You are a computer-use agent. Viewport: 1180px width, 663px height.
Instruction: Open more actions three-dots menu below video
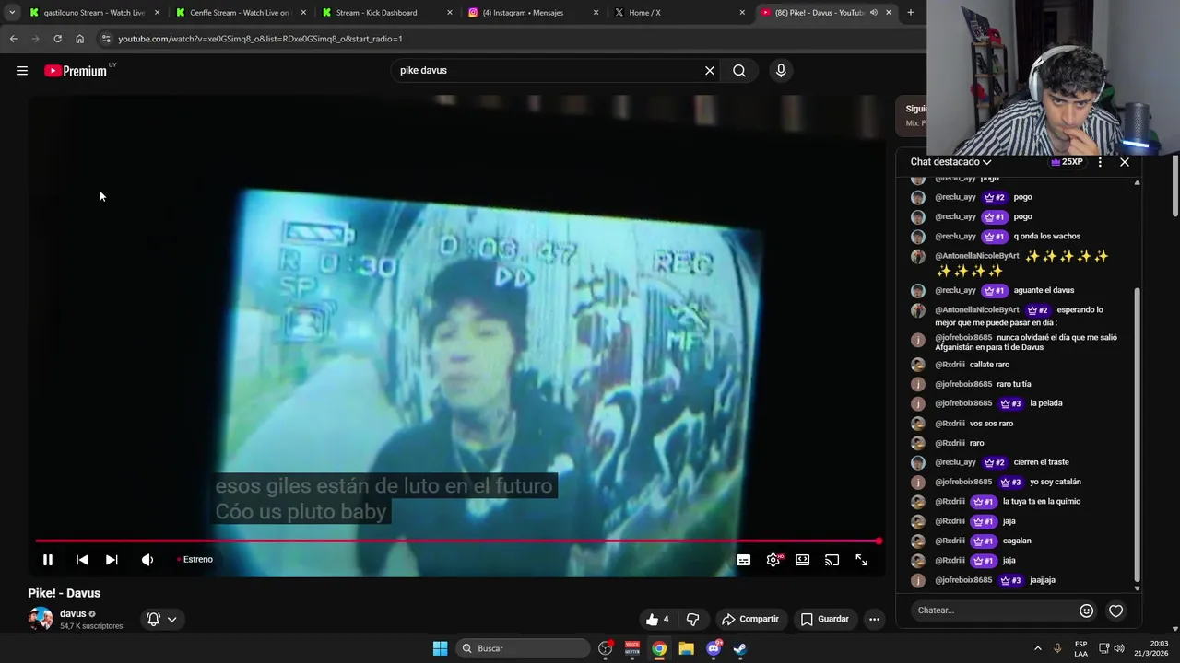[874, 619]
